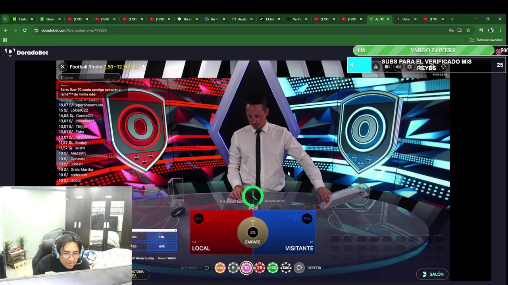The image size is (508, 285).
Task: Bookmark this page with star icon
Action: point(468,30)
